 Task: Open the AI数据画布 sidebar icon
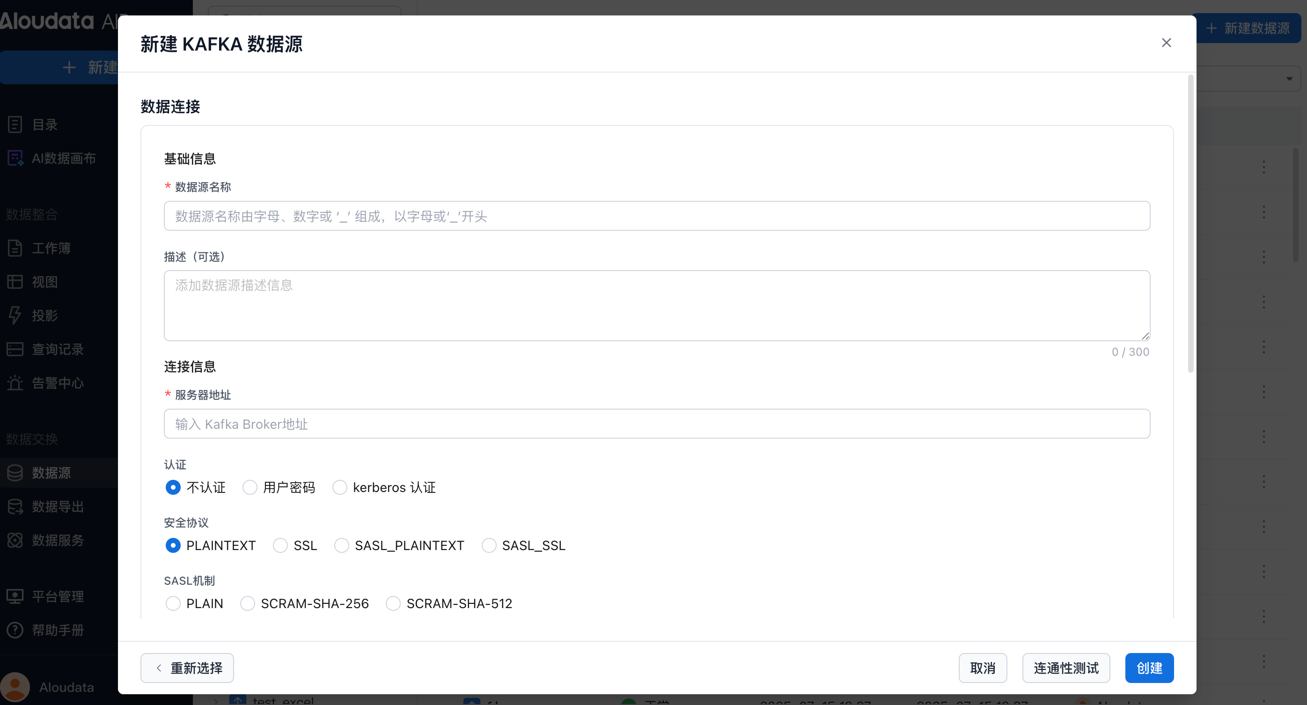tap(15, 158)
